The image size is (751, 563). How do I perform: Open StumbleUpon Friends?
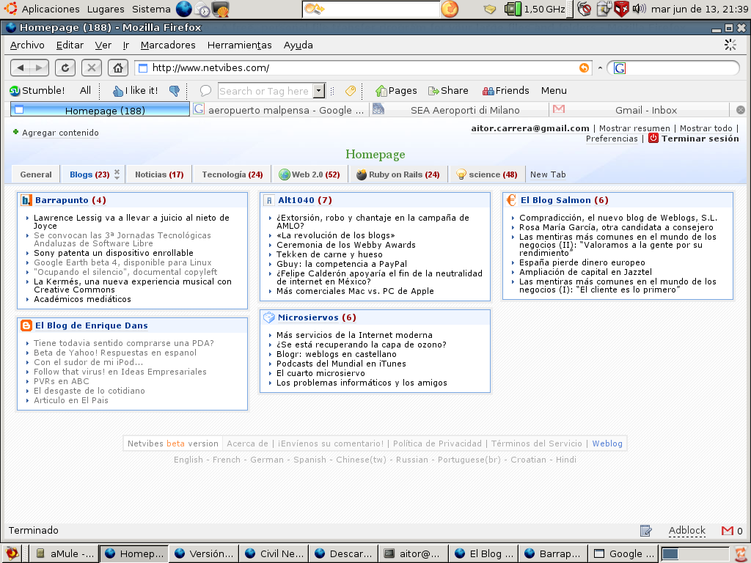point(506,90)
